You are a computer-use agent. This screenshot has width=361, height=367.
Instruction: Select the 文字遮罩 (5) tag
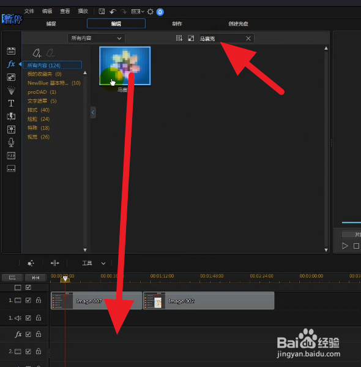(42, 101)
